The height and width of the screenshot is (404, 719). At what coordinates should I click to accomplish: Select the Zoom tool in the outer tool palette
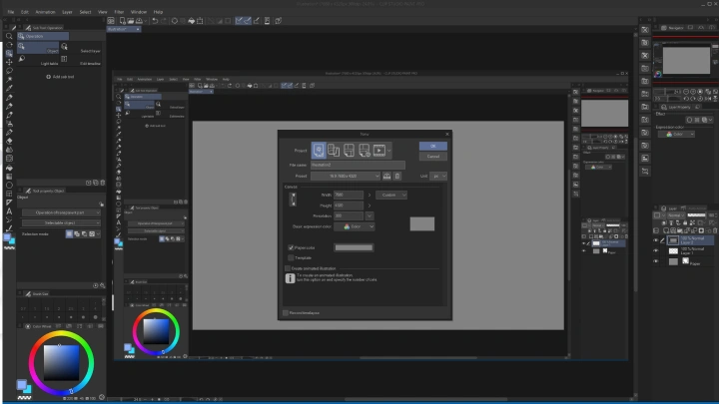[9, 36]
